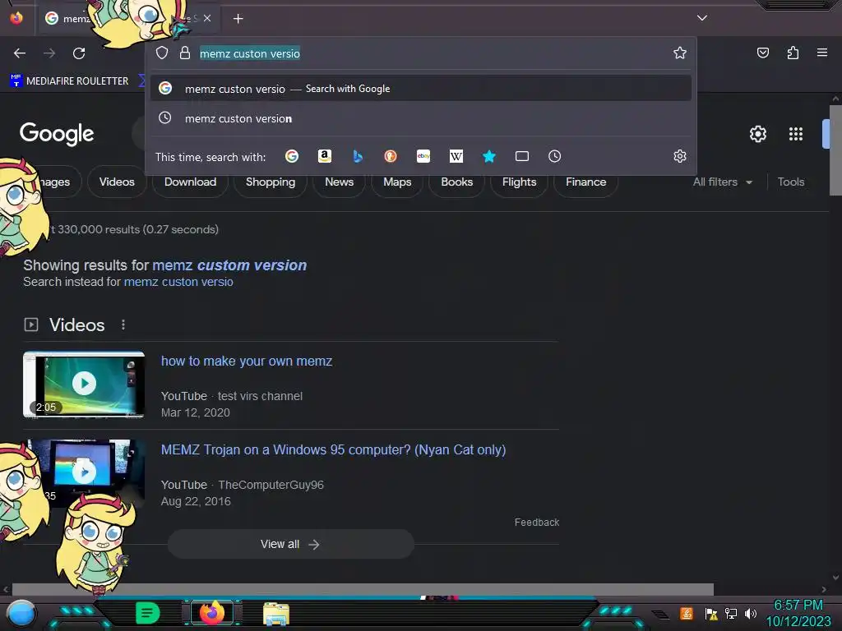Search instead for memz custon versio
The height and width of the screenshot is (631, 842).
tap(178, 282)
